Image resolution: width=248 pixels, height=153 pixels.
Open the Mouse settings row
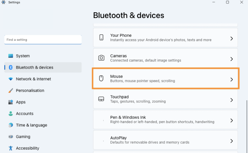click(x=165, y=79)
